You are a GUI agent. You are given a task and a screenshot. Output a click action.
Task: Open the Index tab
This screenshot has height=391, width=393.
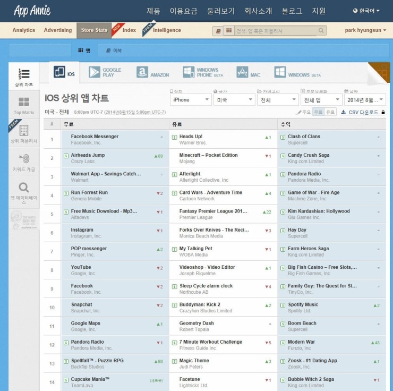click(x=129, y=30)
